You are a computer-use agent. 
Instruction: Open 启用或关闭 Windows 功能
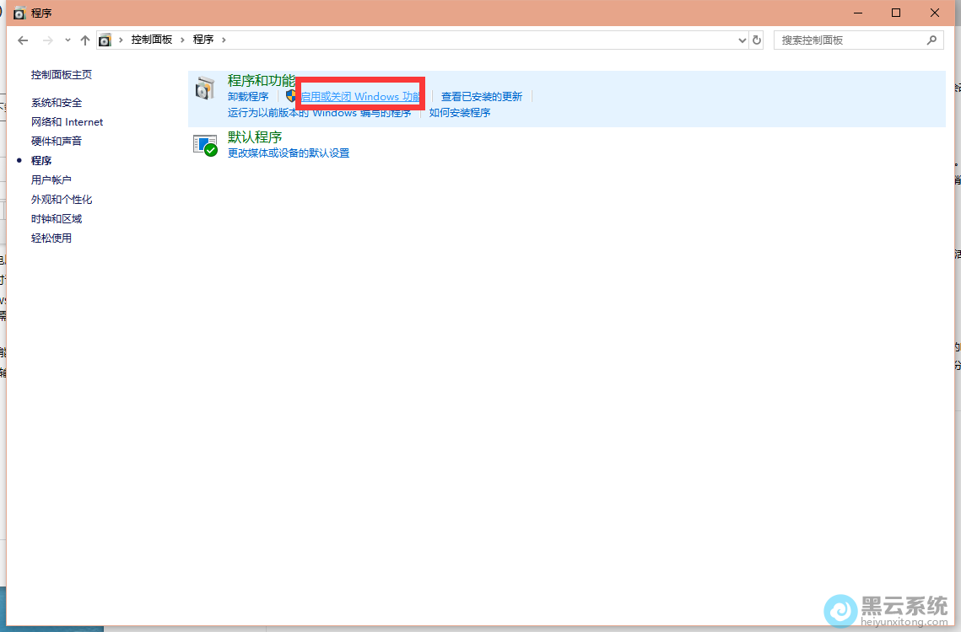pyautogui.click(x=360, y=95)
